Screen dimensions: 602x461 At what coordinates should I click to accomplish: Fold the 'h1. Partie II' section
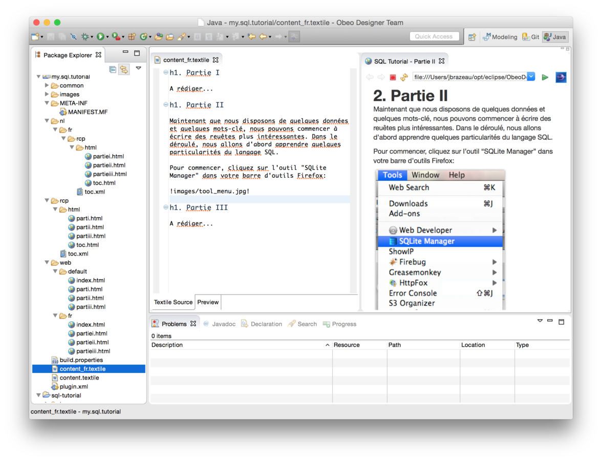(x=165, y=104)
